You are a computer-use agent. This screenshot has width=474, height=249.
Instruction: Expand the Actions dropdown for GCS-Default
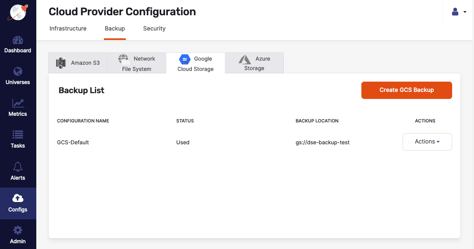[427, 142]
